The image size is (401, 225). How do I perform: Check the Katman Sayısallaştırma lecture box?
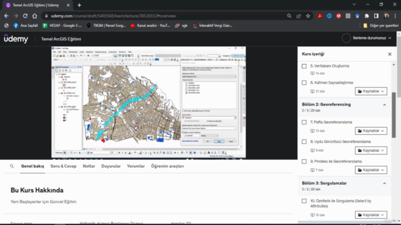click(x=304, y=82)
